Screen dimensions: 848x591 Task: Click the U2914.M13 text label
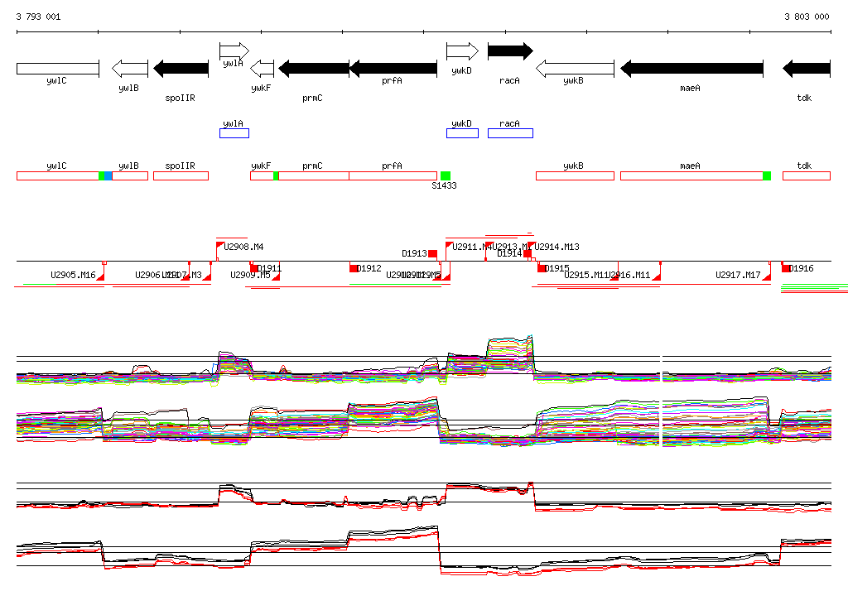tap(556, 247)
